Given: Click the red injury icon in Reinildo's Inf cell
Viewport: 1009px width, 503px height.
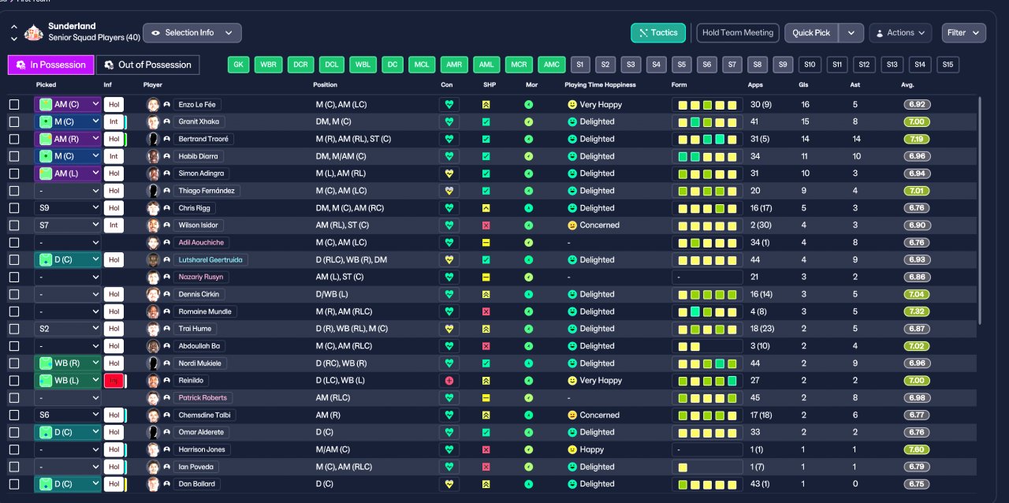Looking at the screenshot, I should pos(114,381).
